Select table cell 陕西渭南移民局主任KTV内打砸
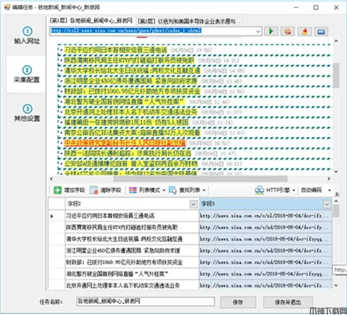This screenshot has width=347, height=315. 132,227
